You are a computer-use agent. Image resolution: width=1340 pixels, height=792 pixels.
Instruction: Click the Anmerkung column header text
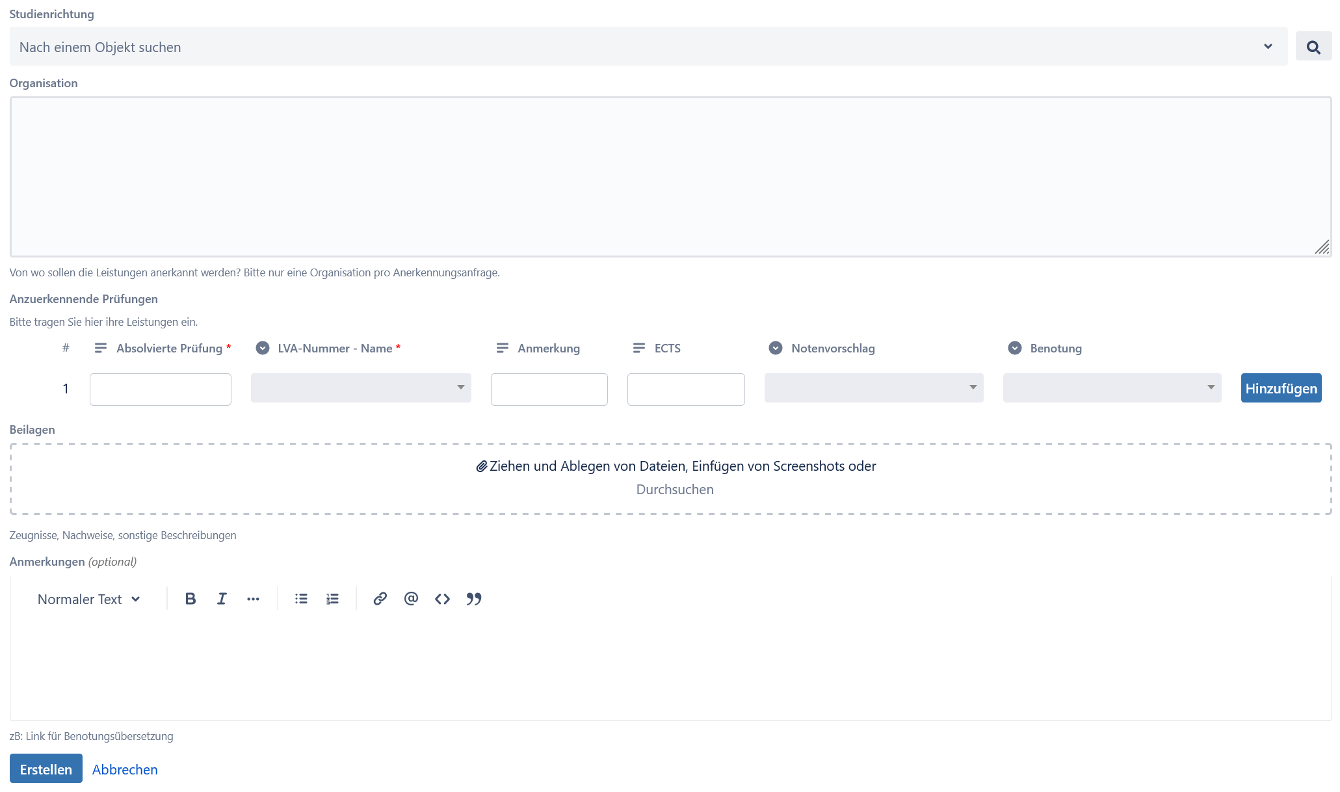coord(549,349)
